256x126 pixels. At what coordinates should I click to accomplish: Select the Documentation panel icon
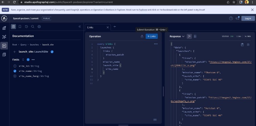tap(13, 26)
